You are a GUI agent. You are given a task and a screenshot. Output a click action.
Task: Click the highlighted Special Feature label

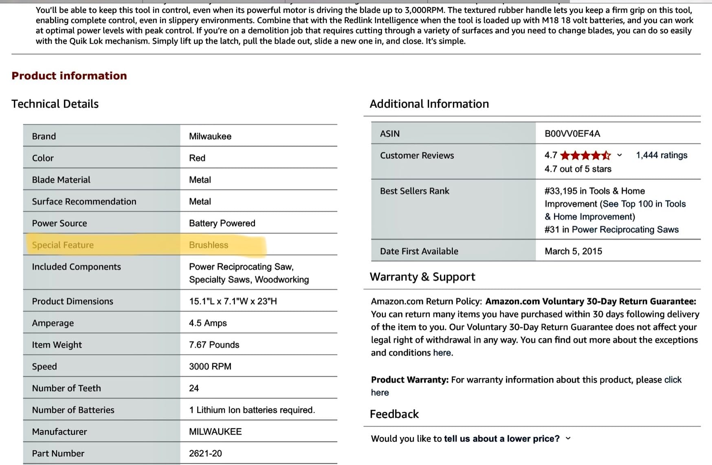pyautogui.click(x=63, y=245)
